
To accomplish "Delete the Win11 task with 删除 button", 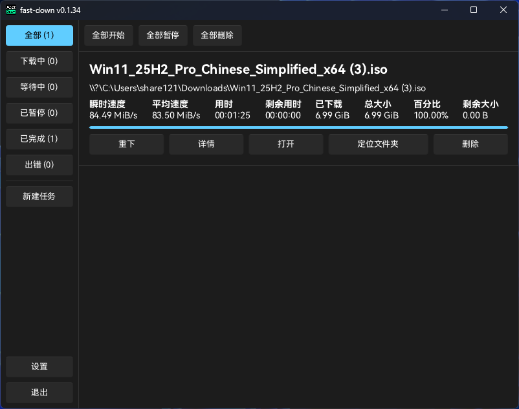I will tap(470, 144).
